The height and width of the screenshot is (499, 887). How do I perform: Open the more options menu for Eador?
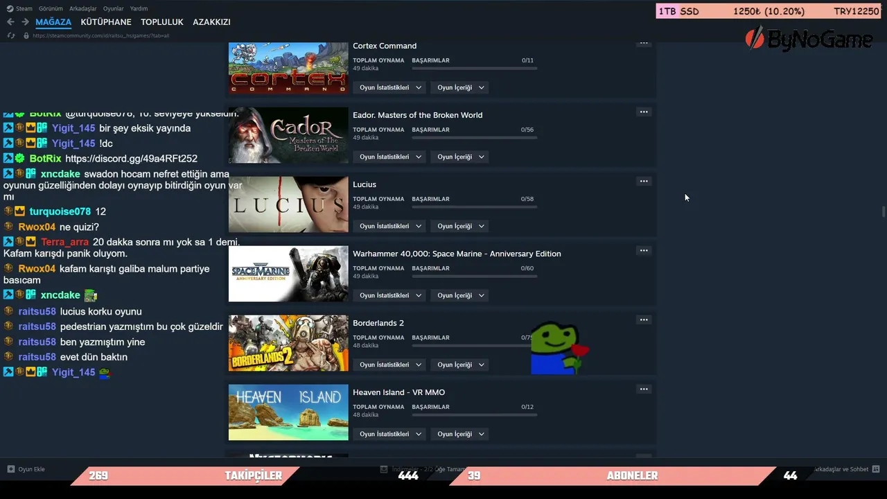point(644,112)
